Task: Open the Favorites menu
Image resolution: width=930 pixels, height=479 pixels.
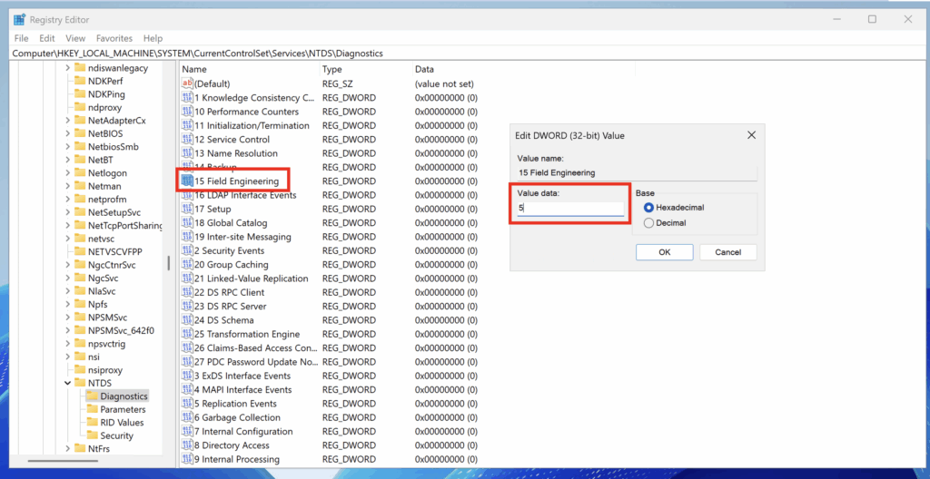Action: click(x=114, y=38)
